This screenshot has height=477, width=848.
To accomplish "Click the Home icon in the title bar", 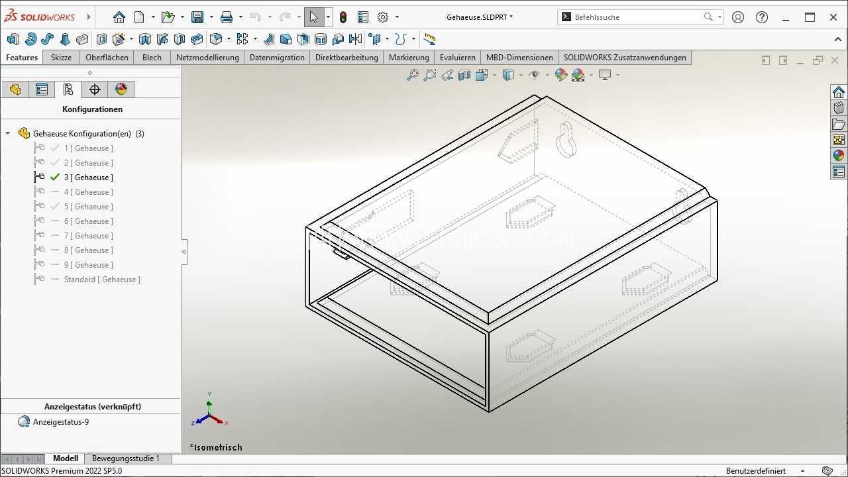I will (x=119, y=17).
